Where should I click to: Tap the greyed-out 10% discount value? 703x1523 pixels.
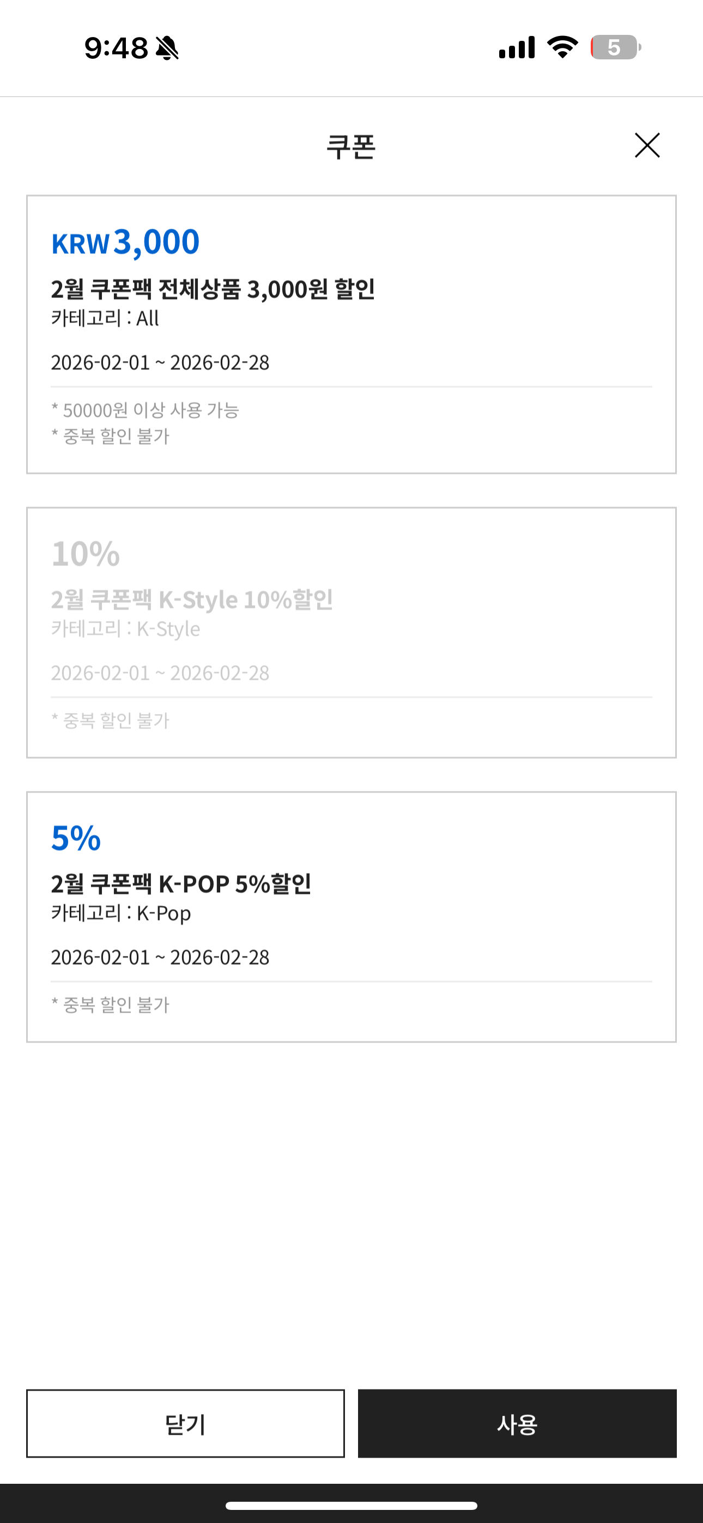point(86,553)
